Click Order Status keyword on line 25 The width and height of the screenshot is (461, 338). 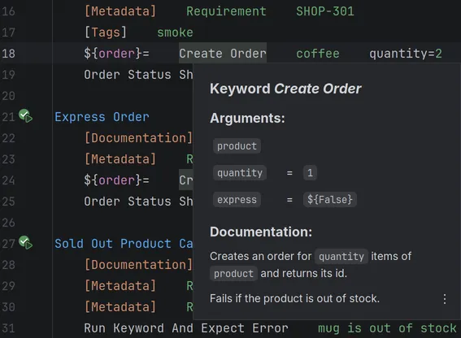tap(138, 201)
